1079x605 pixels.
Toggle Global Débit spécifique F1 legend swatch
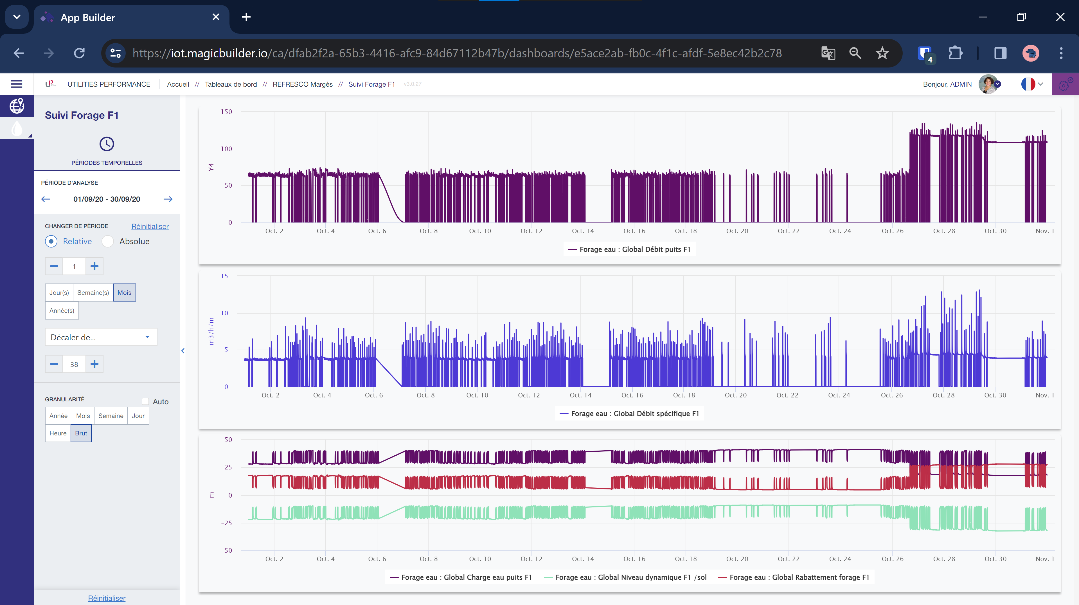(x=564, y=413)
